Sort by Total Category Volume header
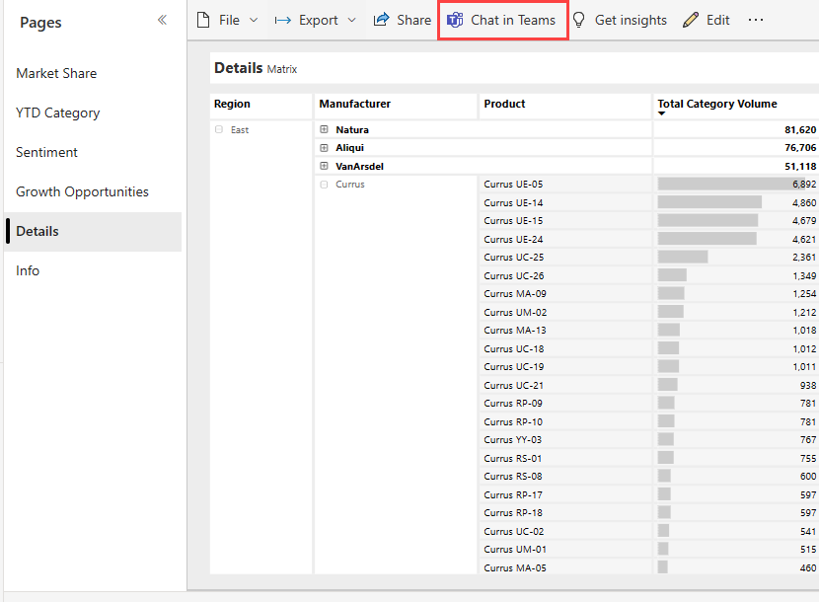 pos(717,104)
